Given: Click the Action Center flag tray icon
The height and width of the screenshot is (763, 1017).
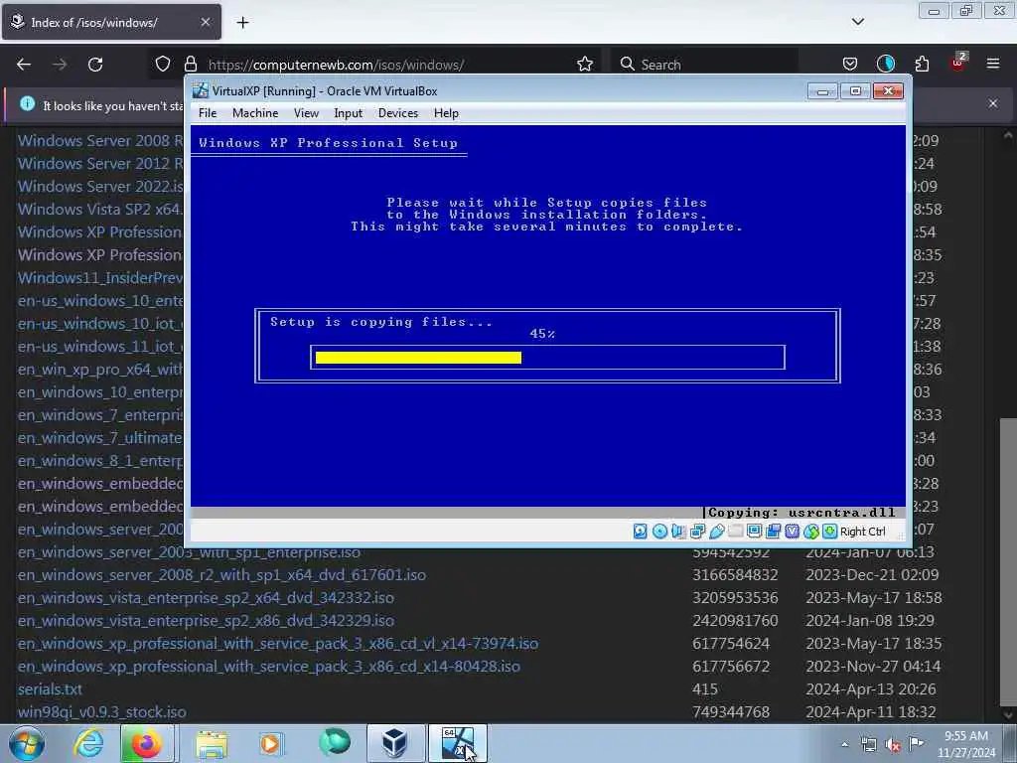Looking at the screenshot, I should tap(917, 744).
